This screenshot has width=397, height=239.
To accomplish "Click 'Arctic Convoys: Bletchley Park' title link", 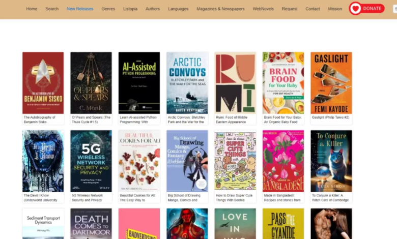I will point(186,119).
